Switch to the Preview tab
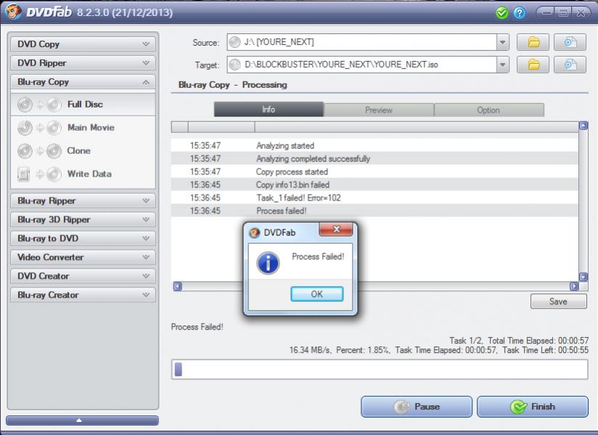 pyautogui.click(x=379, y=110)
